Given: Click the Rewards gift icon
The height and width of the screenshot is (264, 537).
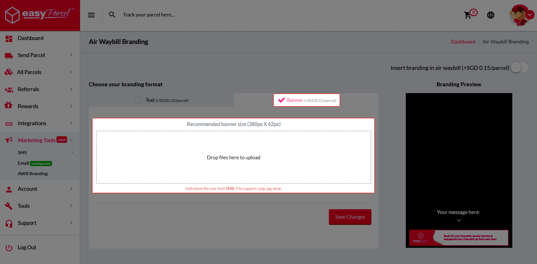Looking at the screenshot, I should point(9,106).
